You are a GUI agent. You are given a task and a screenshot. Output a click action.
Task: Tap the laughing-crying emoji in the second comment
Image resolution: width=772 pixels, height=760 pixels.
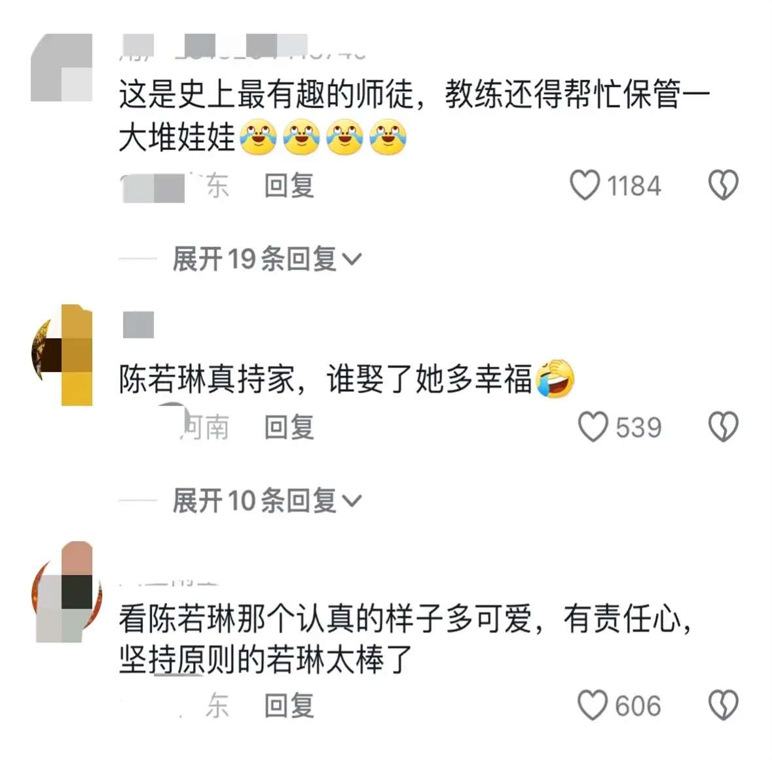[x=555, y=378]
